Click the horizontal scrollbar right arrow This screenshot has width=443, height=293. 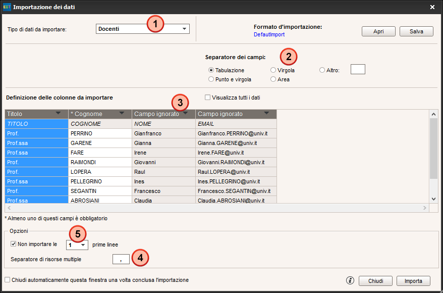click(425, 208)
